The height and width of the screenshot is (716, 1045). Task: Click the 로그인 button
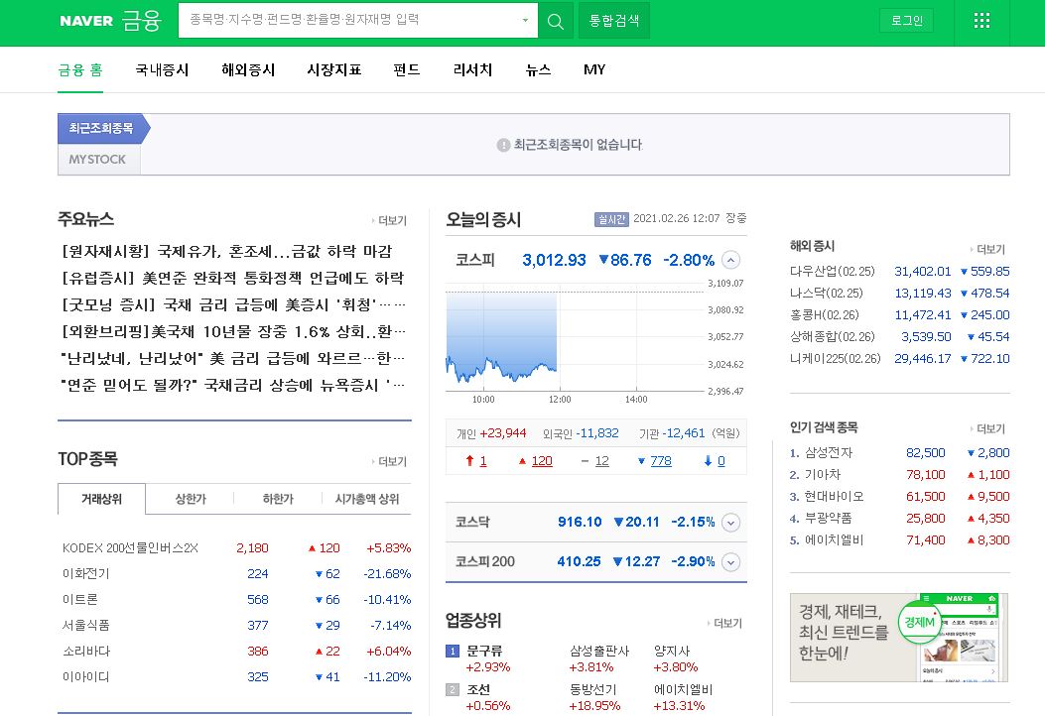pos(906,21)
